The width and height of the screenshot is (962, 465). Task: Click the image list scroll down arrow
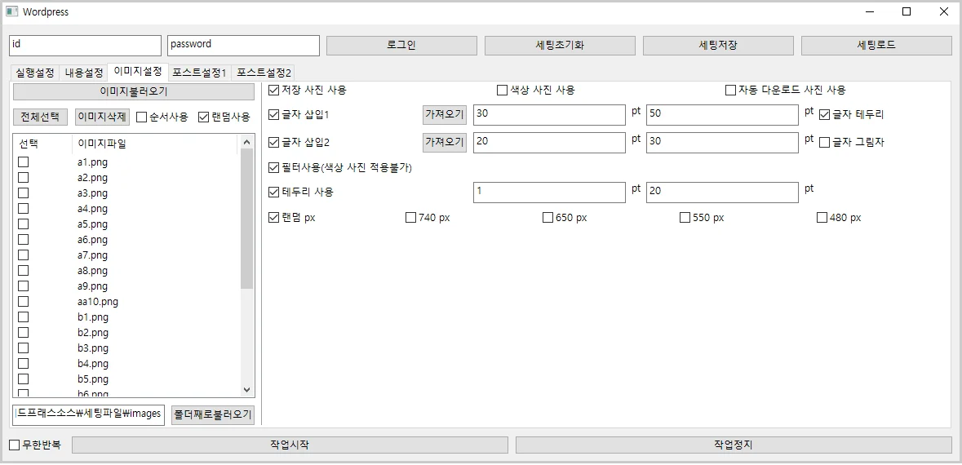coord(246,390)
